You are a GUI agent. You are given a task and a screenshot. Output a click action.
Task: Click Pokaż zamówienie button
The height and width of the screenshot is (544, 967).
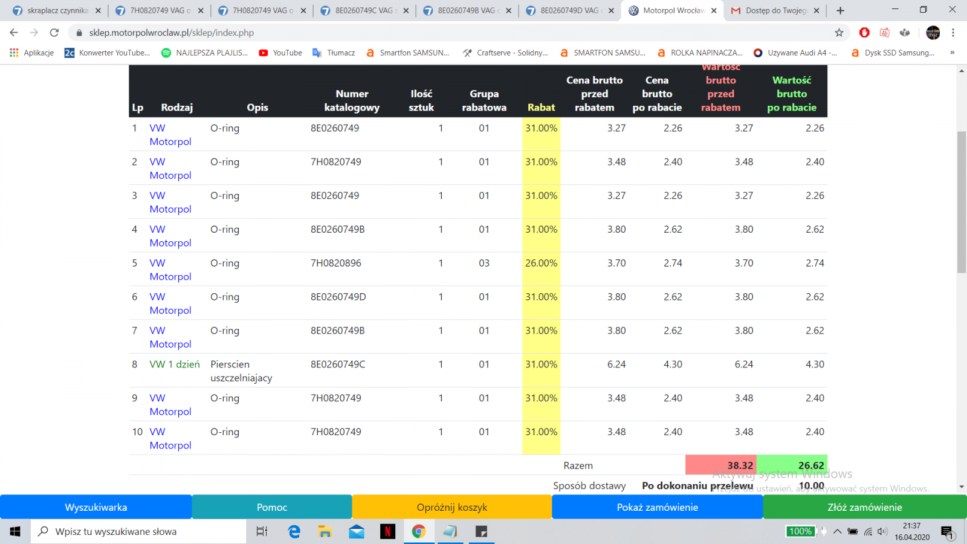pos(658,507)
